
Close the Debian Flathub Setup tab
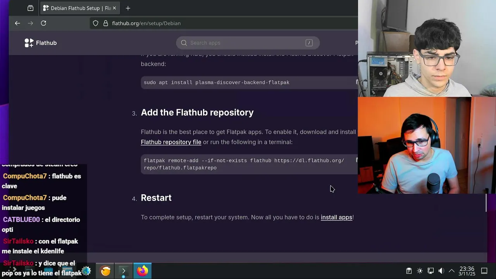click(114, 8)
